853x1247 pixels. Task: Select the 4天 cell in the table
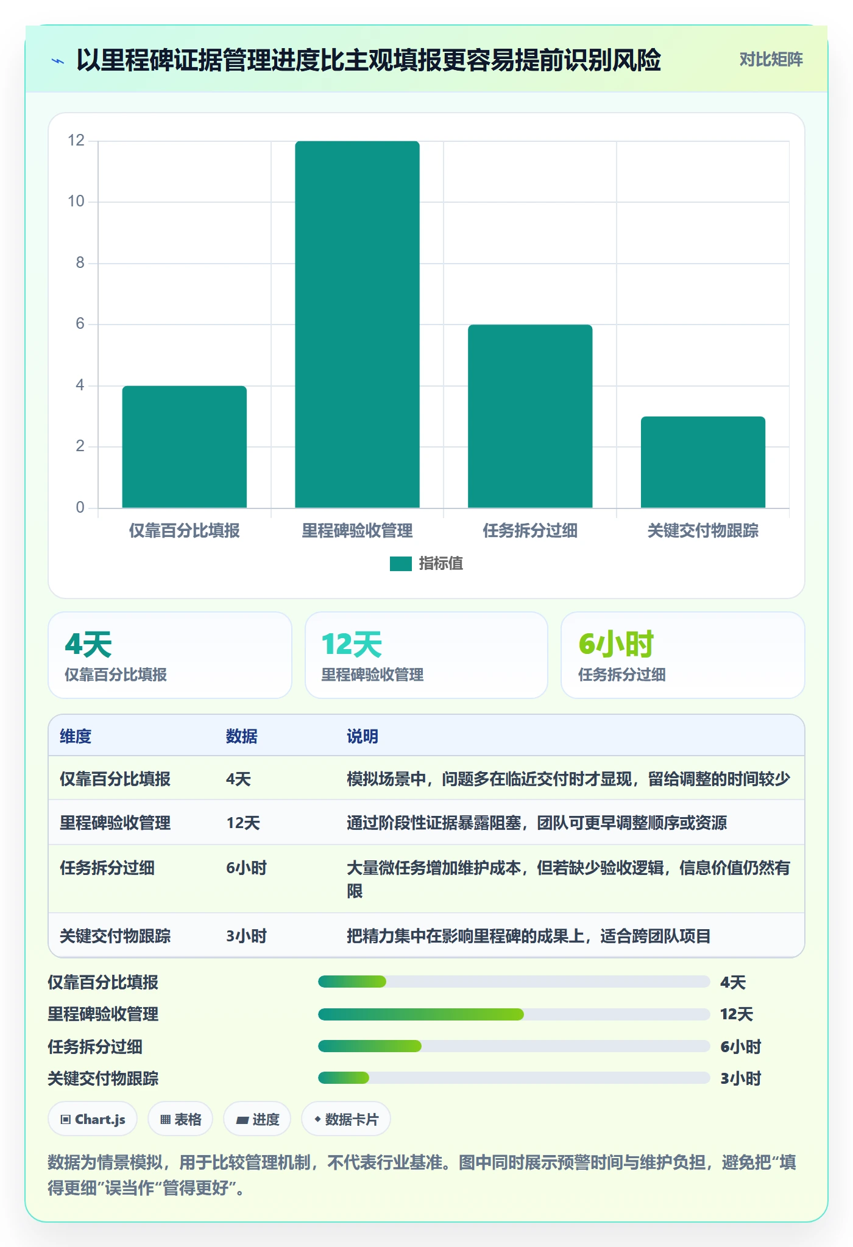(239, 779)
